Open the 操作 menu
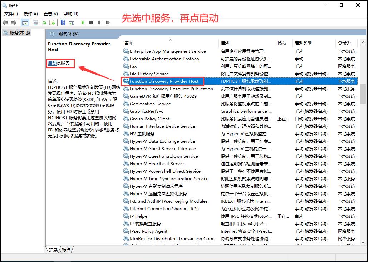 30,14
